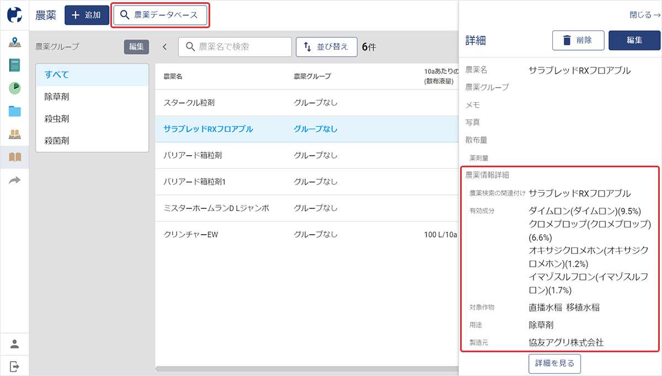The height and width of the screenshot is (376, 662).
Task: Select the すべて group
Action: point(92,75)
